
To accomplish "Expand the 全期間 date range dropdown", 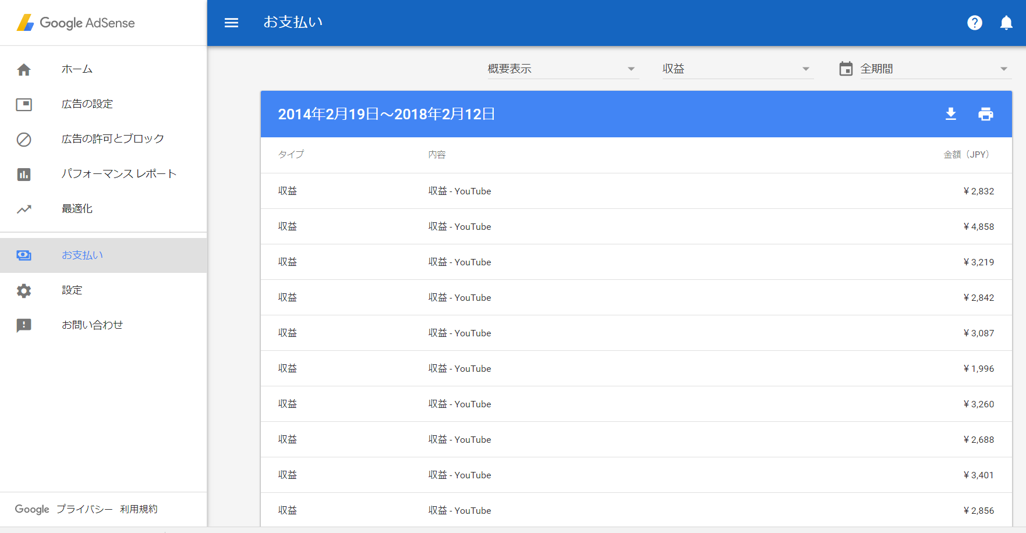I will 933,69.
